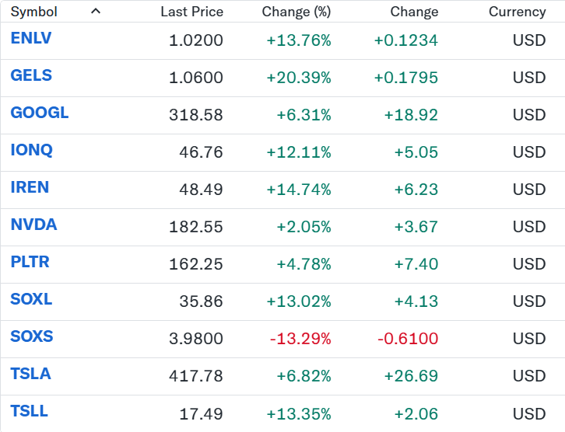Screen dimensions: 565x432
Task: Sort by Symbol column header
Action: pos(34,12)
